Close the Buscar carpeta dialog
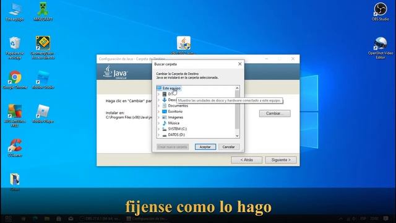396x223 pixels. coord(240,64)
